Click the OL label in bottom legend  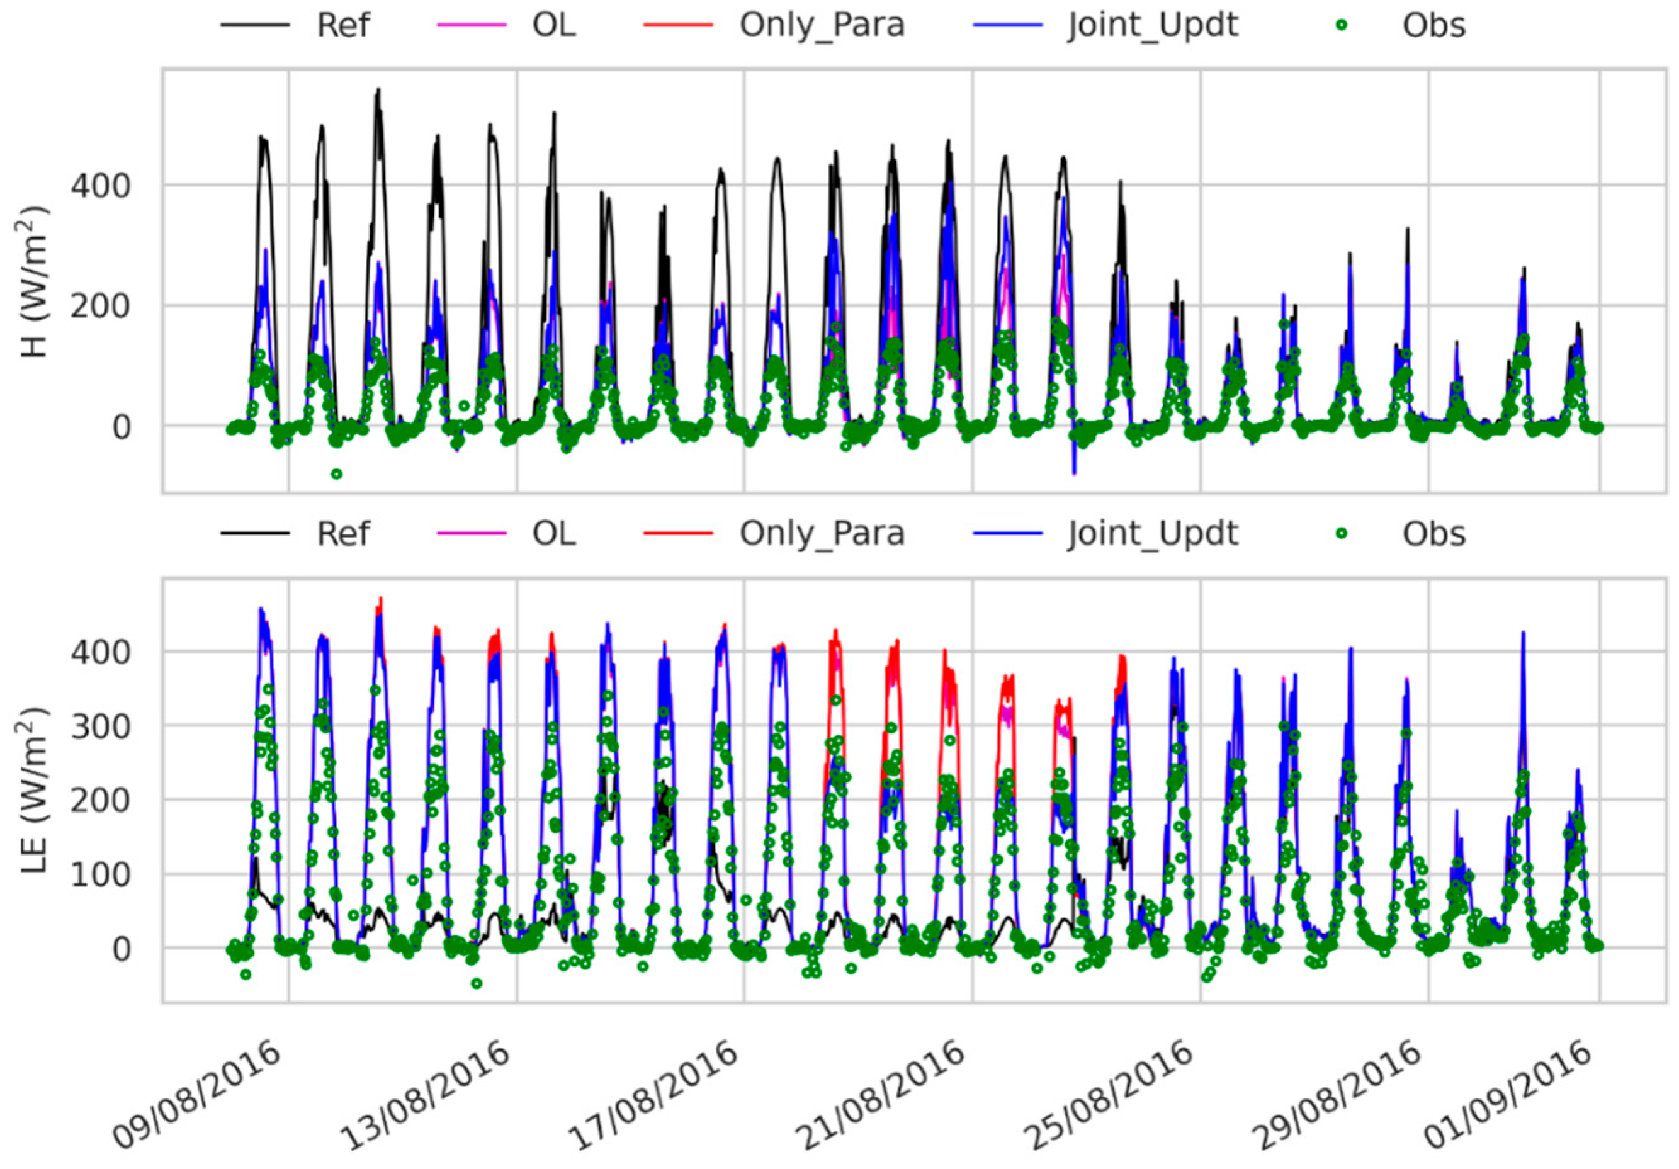553,534
